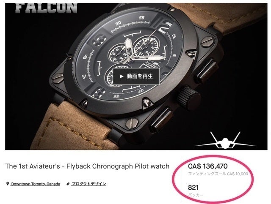Click the category tag icon
This screenshot has width=271, height=204.
tap(68, 184)
